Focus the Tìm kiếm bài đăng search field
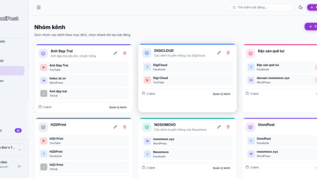317x178 pixels. pyautogui.click(x=261, y=7)
